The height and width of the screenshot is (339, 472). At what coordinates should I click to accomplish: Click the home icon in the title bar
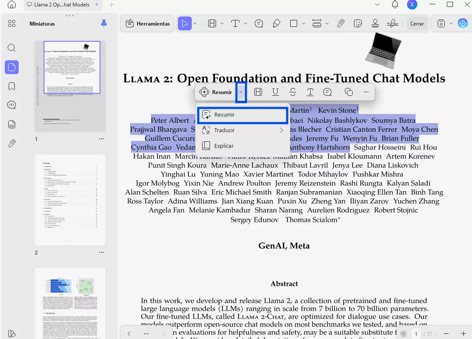click(x=11, y=4)
